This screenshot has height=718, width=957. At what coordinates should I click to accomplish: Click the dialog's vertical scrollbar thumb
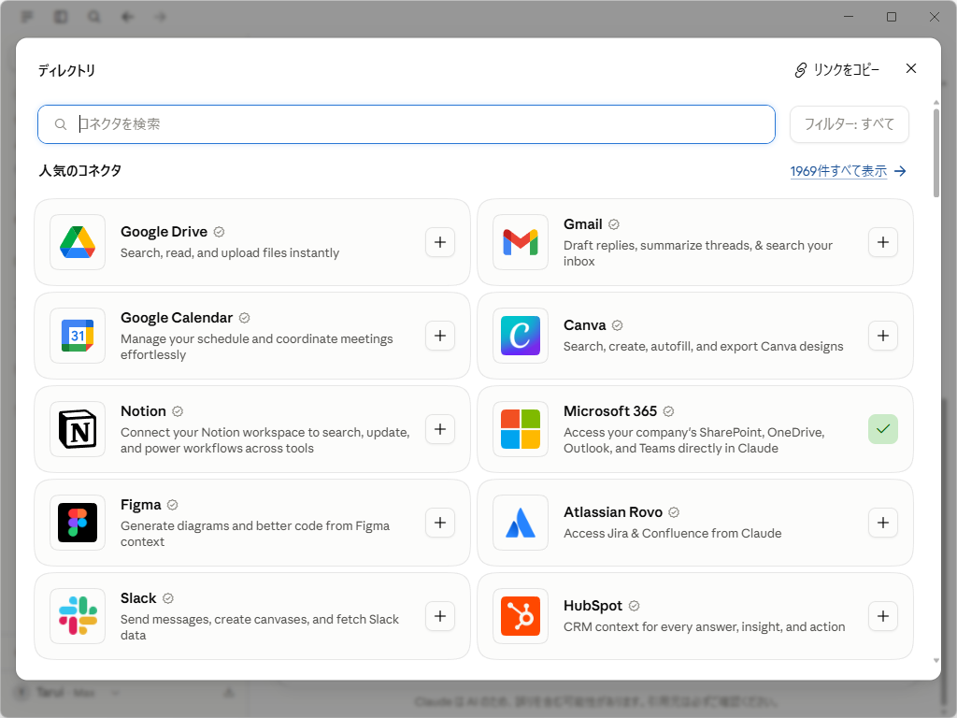936,152
